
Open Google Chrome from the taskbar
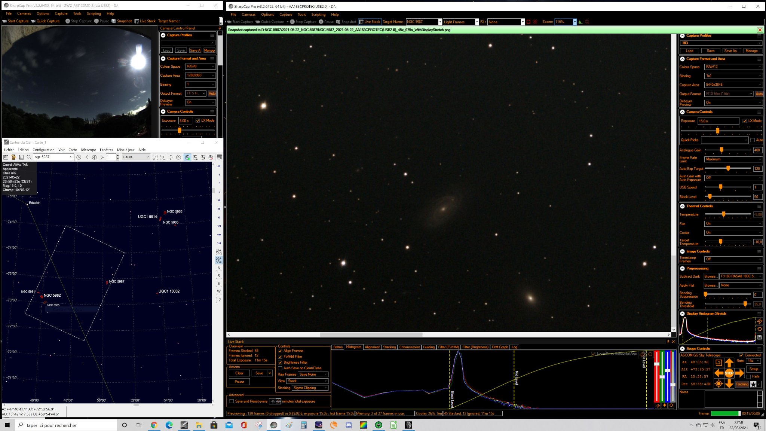point(154,425)
